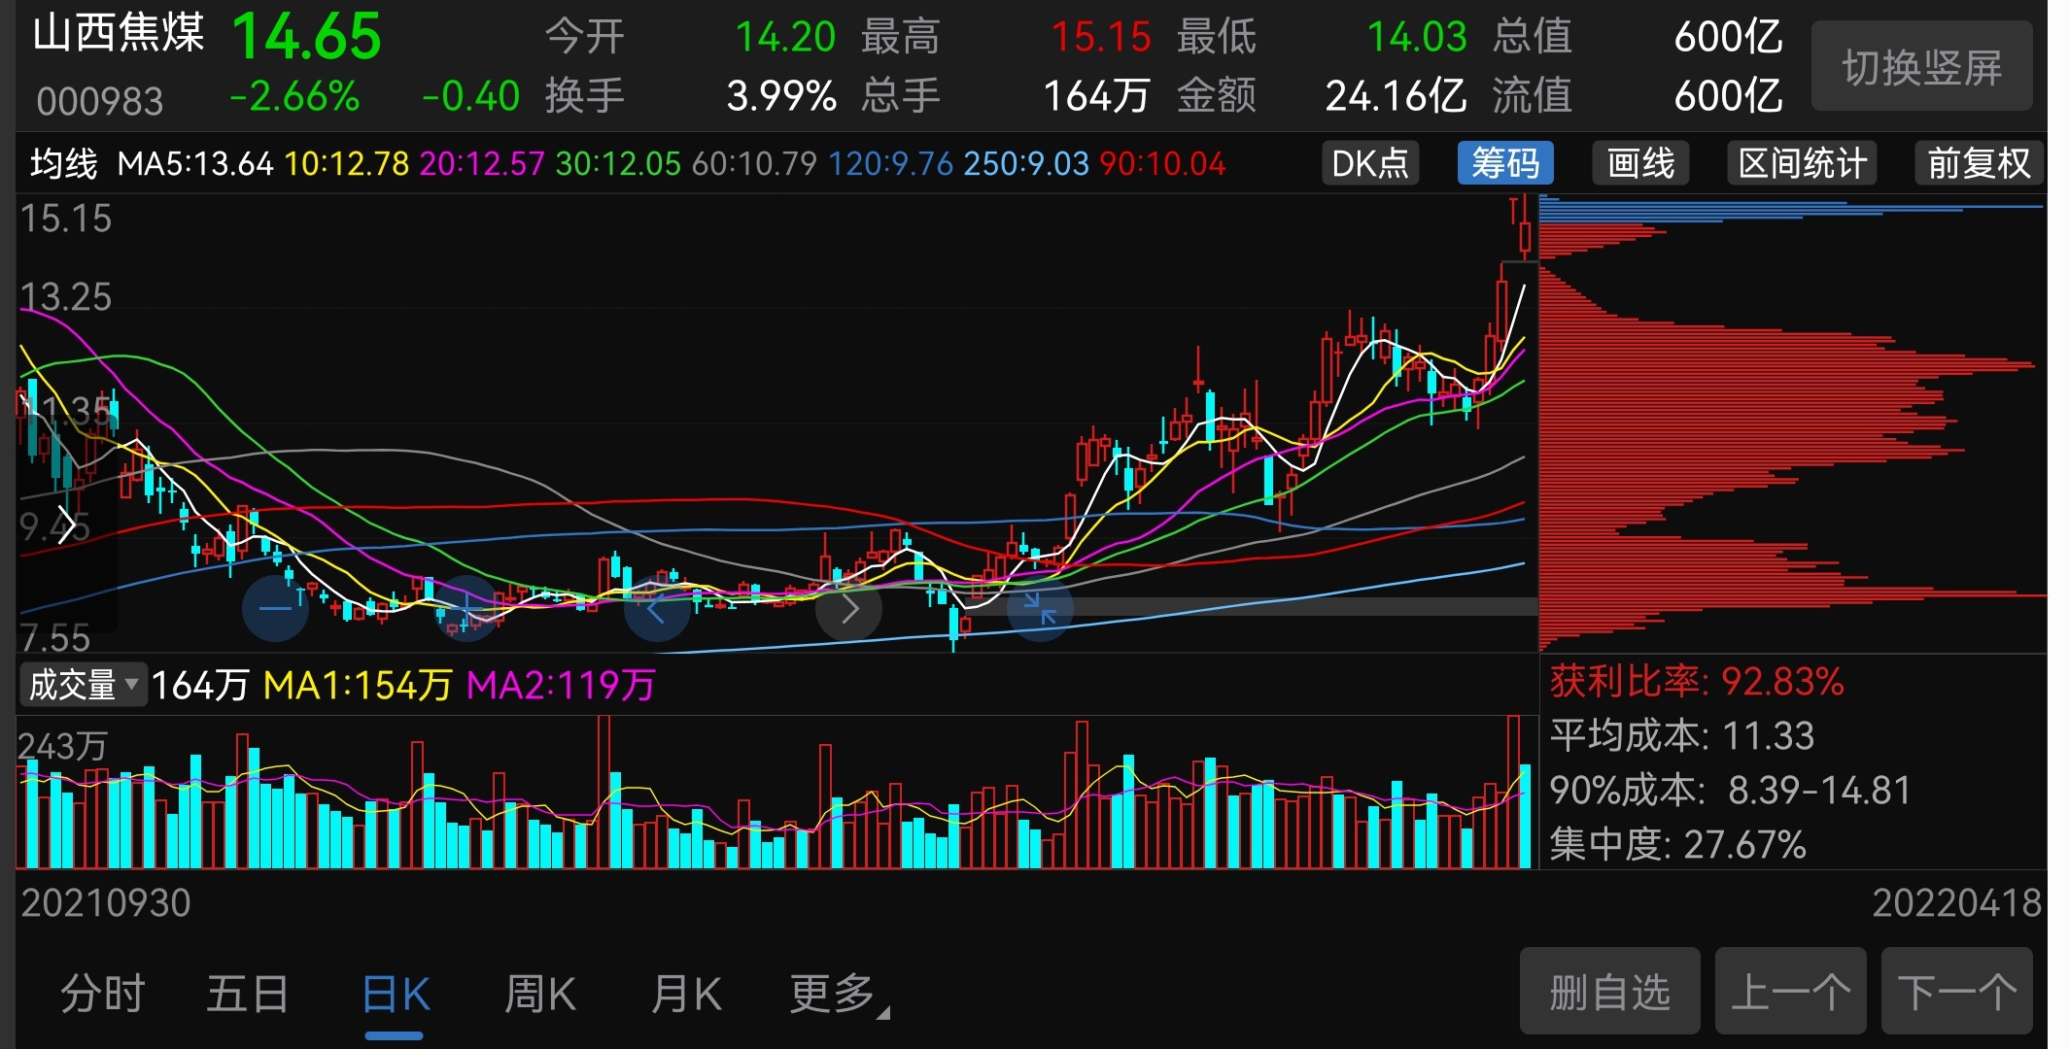Tap the zoom out minus icon
This screenshot has width=2069, height=1049.
[275, 609]
